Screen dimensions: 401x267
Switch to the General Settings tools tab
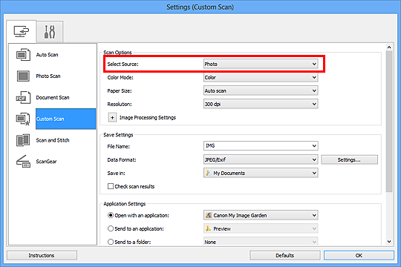(50, 32)
